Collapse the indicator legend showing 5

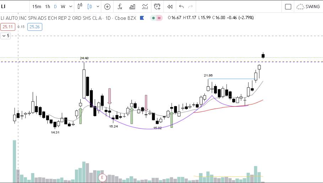click(5, 36)
